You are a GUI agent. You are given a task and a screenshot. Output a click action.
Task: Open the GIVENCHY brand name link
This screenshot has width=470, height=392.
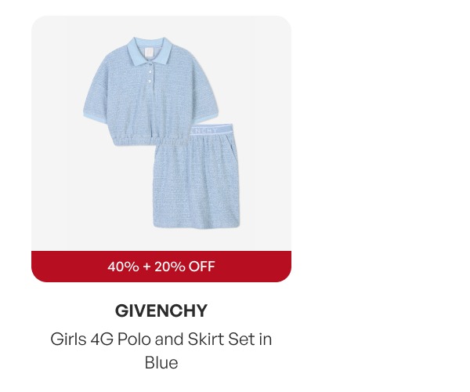(161, 310)
